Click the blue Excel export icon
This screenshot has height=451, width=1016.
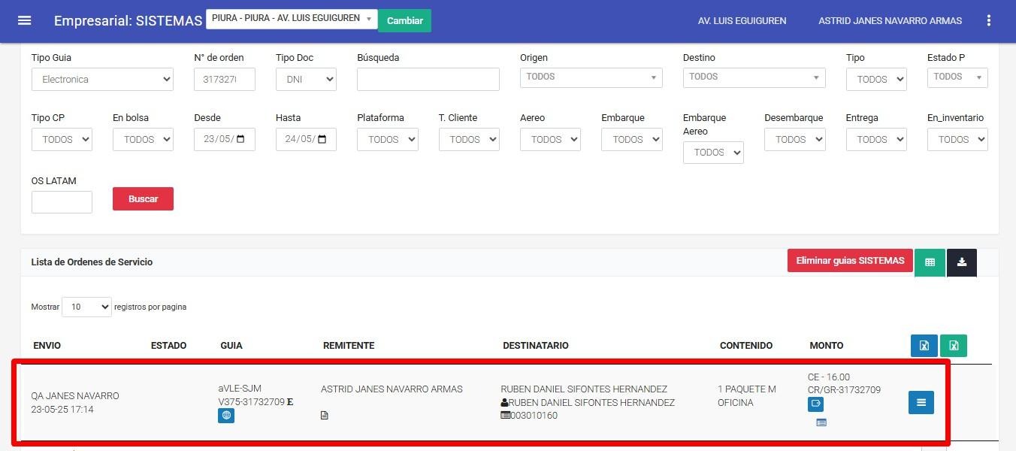point(924,346)
